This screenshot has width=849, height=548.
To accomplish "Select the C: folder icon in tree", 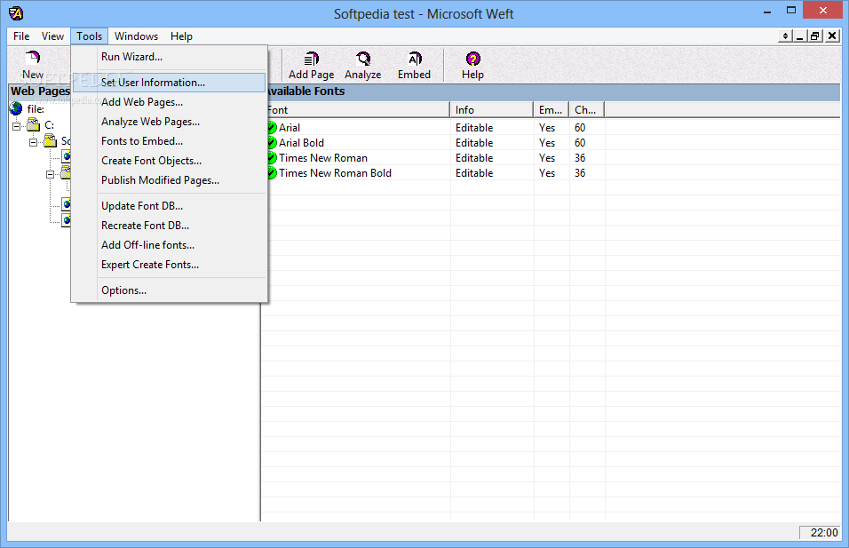I will click(34, 125).
